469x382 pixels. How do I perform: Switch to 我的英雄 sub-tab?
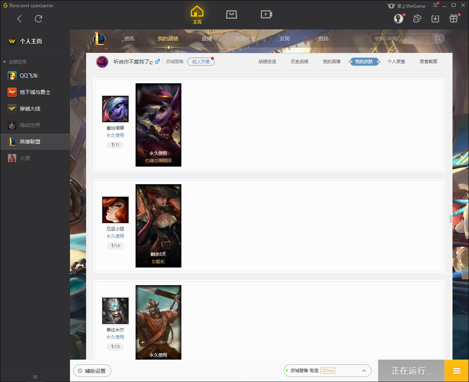(332, 62)
